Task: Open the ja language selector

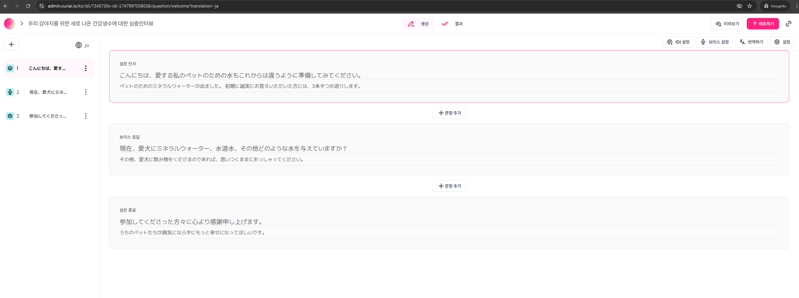Action: coord(82,45)
